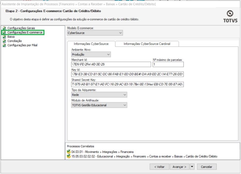This screenshot has height=174, width=241.
Task: Click the Modelo E-commerce label
Action: [81, 28]
